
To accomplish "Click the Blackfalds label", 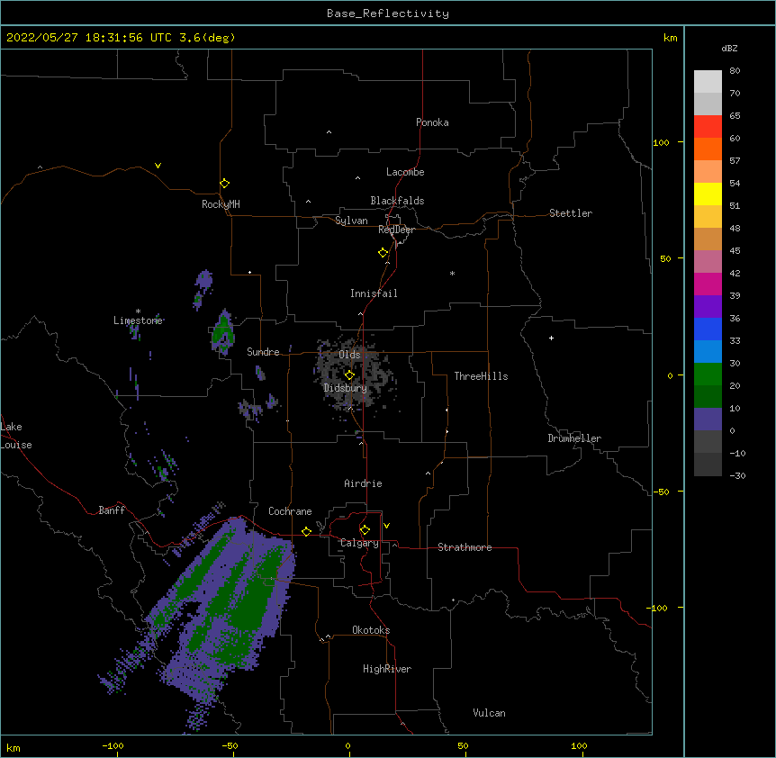I will [397, 201].
